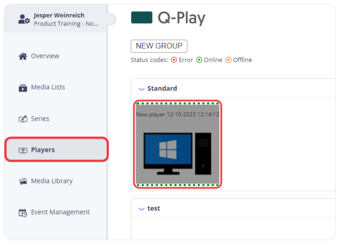Image resolution: width=343 pixels, height=247 pixels.
Task: Open the Media Library menu item
Action: 52,181
